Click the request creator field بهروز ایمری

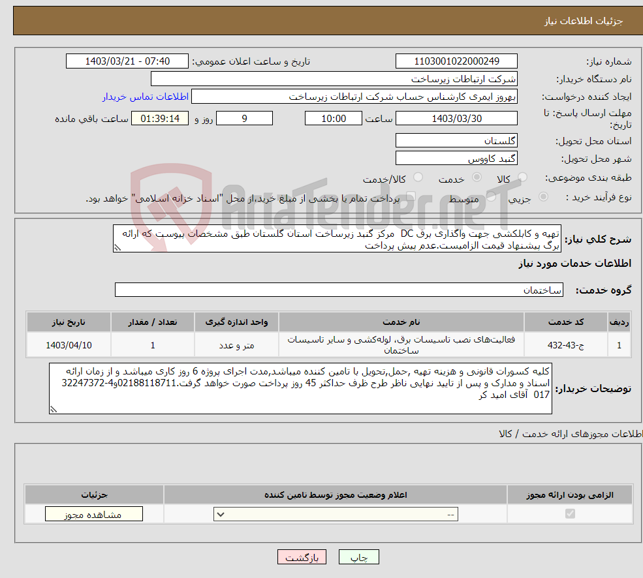coord(354,97)
